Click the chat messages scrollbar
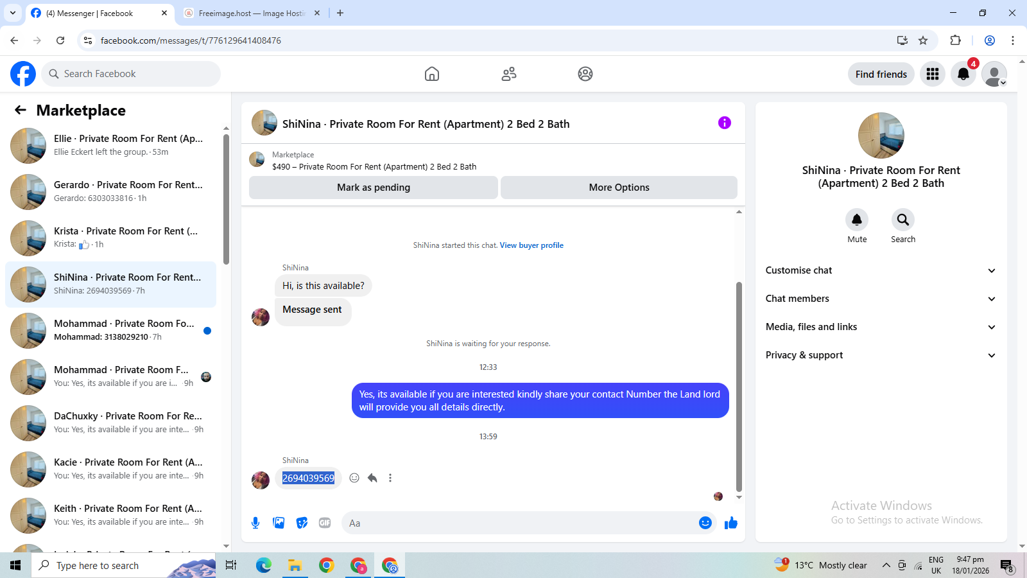This screenshot has width=1027, height=578. 739,385
